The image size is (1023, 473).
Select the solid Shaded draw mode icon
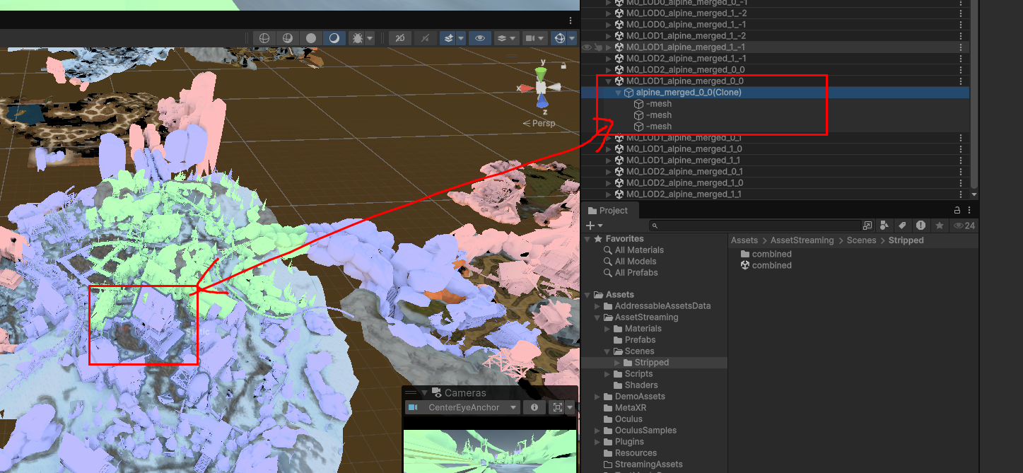[310, 38]
